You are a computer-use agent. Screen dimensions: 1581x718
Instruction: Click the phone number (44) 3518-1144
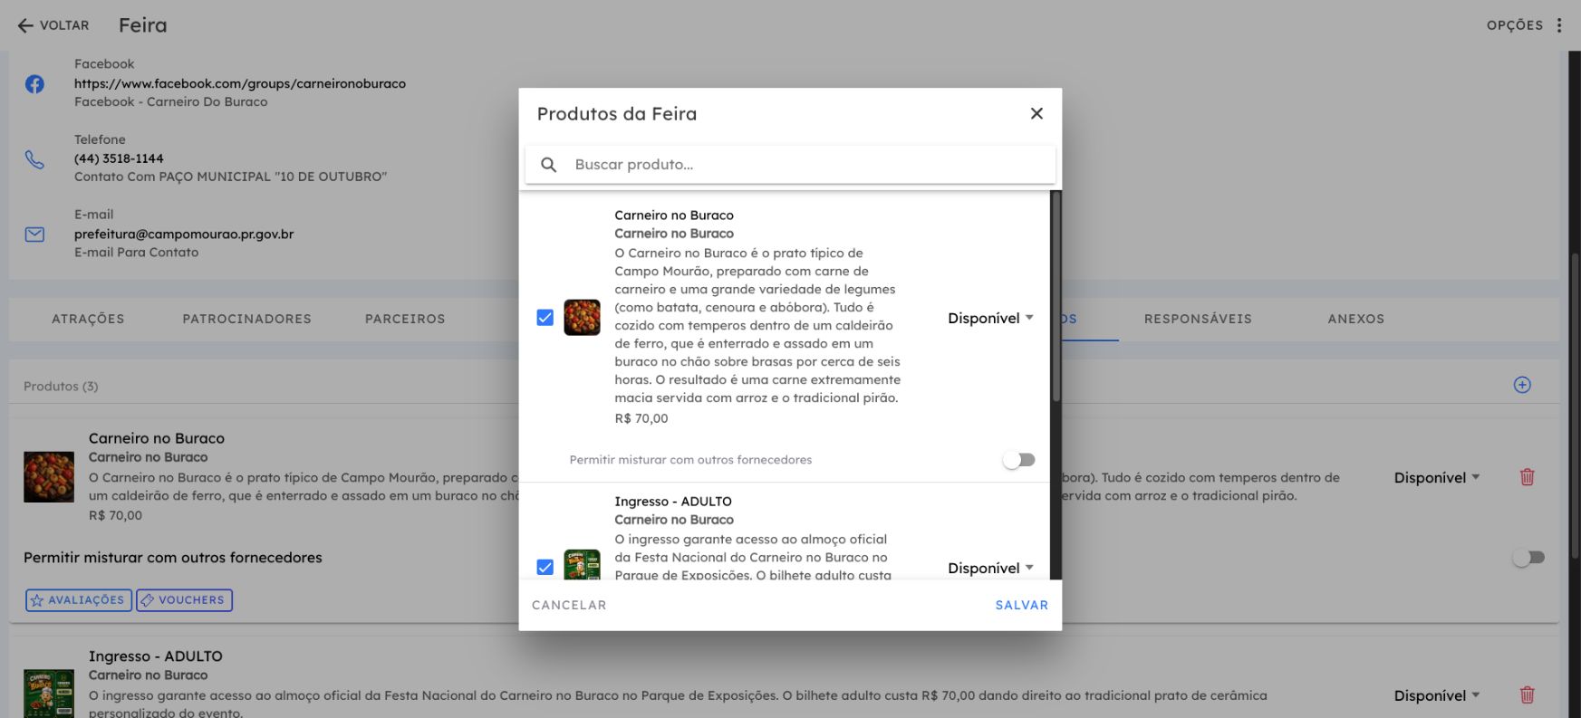point(119,158)
